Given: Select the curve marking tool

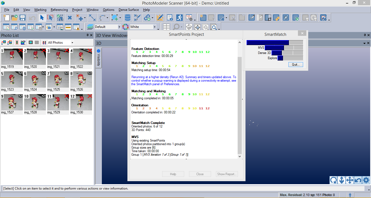Looking at the screenshot, I should click(x=102, y=18).
